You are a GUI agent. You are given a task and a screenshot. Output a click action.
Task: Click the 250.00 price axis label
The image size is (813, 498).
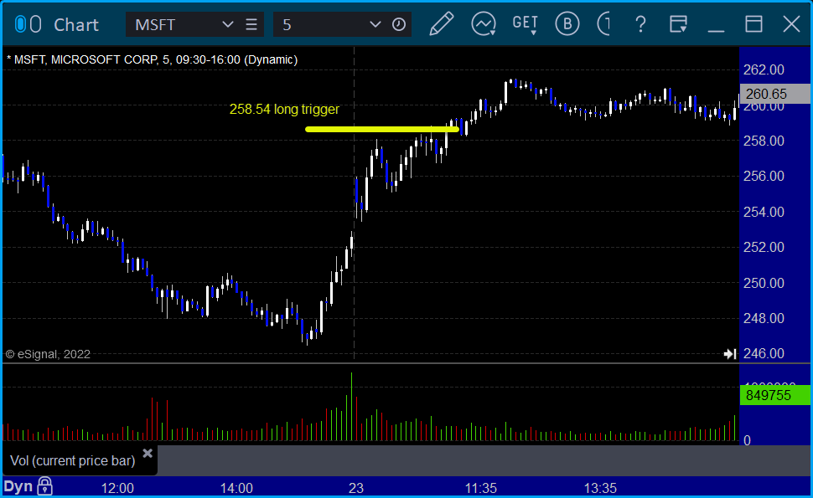point(764,283)
